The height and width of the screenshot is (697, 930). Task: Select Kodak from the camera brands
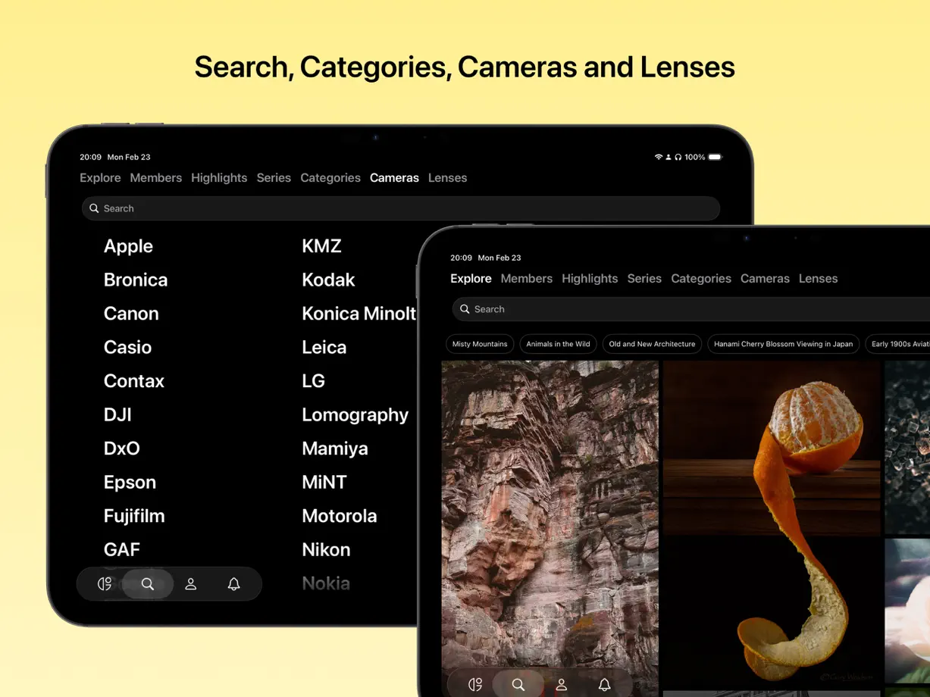coord(328,280)
